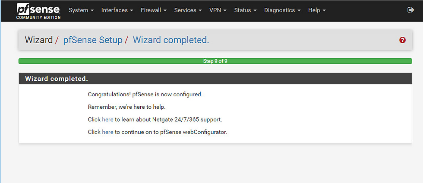423x183 pixels.
Task: Click the Wizard completed breadcrumb link
Action: pos(171,40)
